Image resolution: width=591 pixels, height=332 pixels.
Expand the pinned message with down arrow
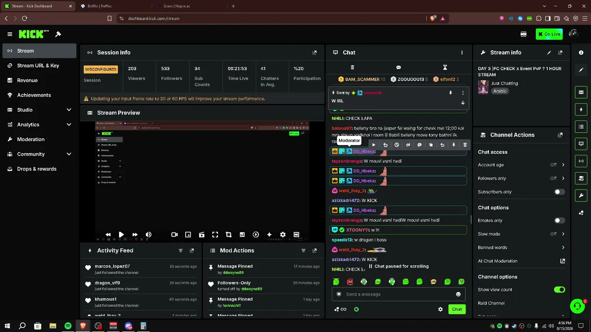point(463,102)
